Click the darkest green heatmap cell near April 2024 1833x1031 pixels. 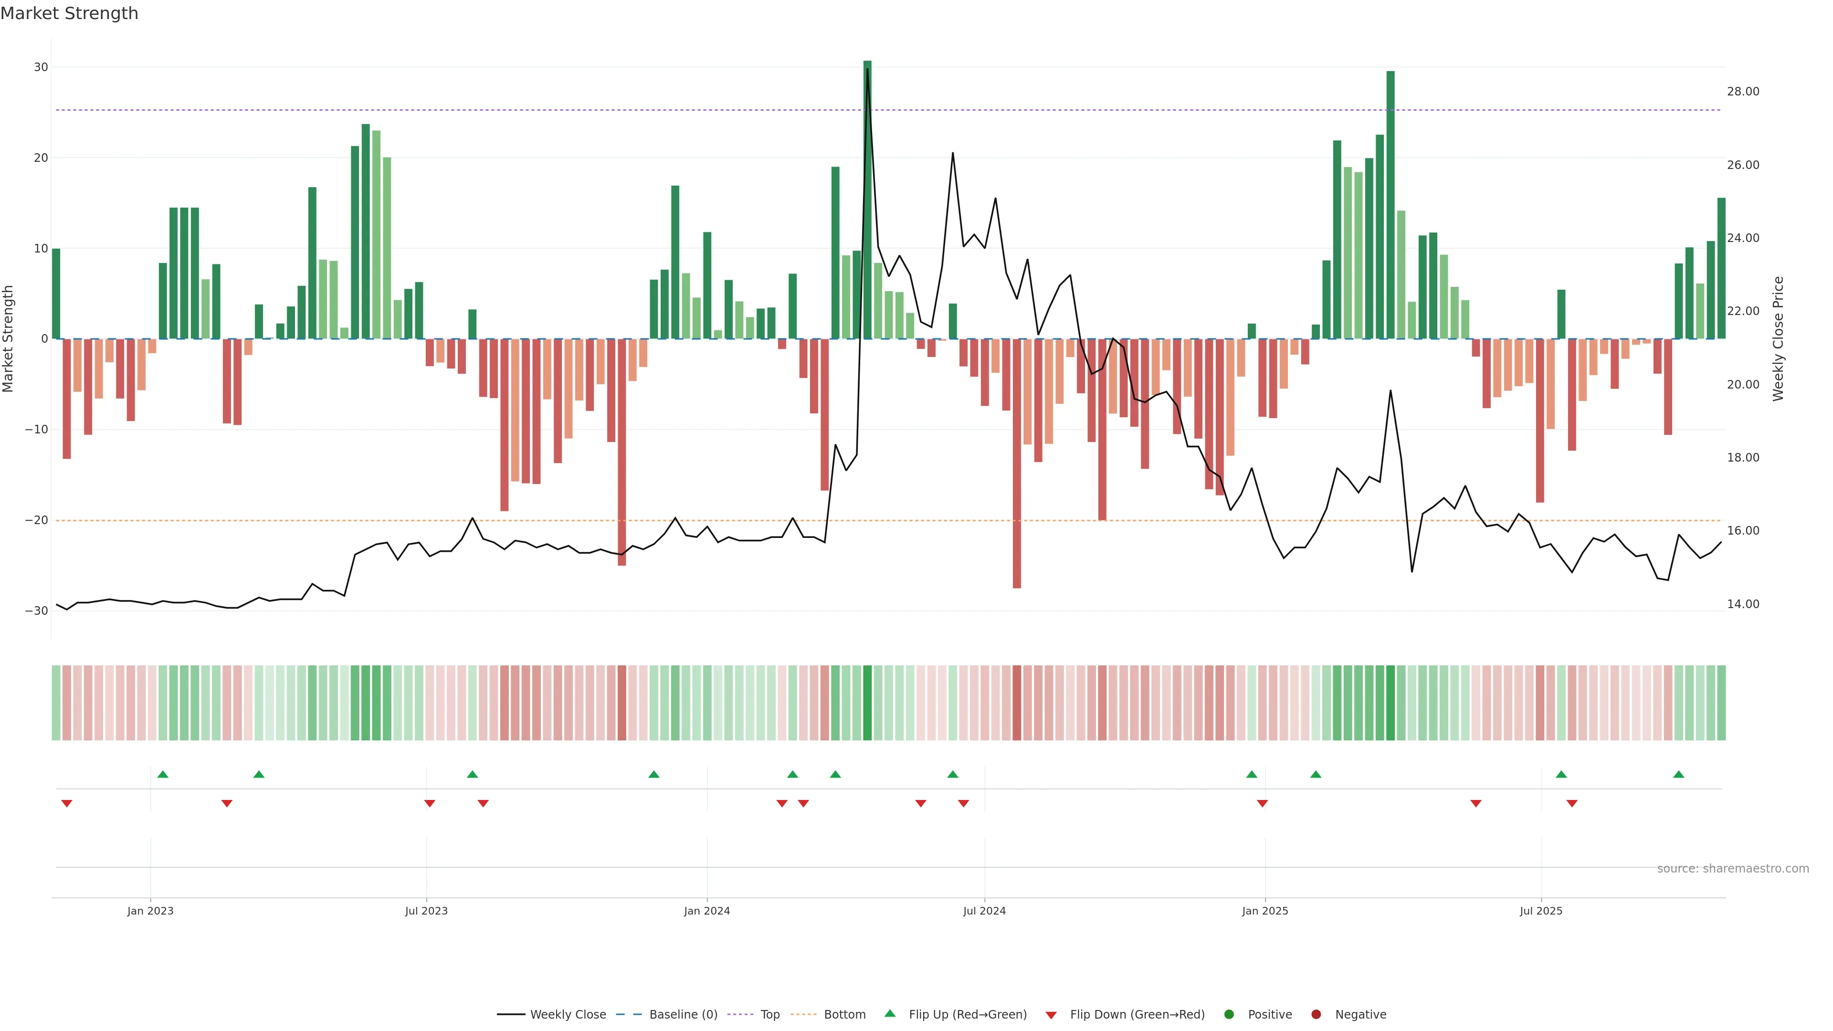867,702
